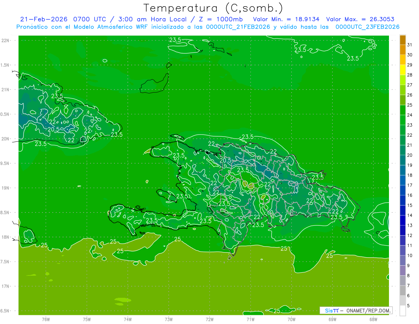Image resolution: width=419 pixels, height=324 pixels.
Task: Click the "21-Feb-2026" date text
Action: pos(44,19)
